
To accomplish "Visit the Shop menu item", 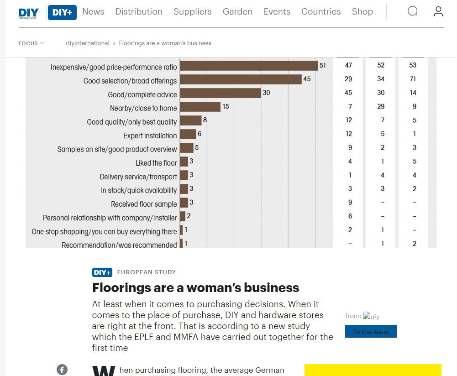I will tap(362, 12).
